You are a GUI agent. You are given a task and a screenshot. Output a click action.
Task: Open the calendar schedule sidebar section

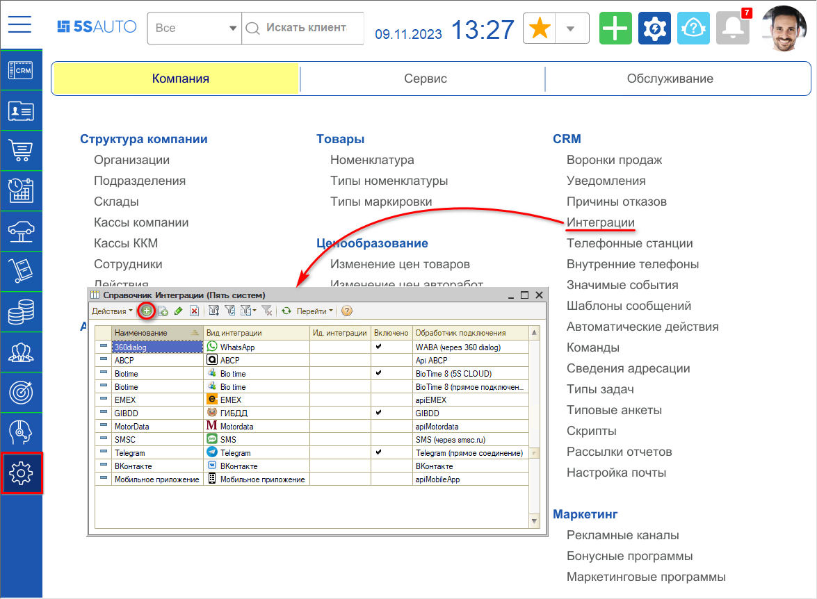21,191
